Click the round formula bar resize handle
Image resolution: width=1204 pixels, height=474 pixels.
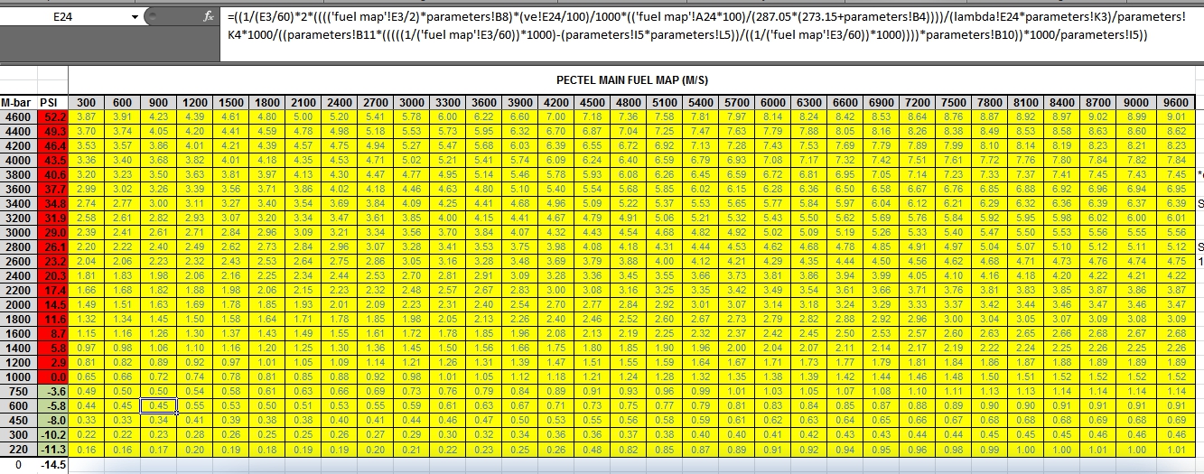154,17
